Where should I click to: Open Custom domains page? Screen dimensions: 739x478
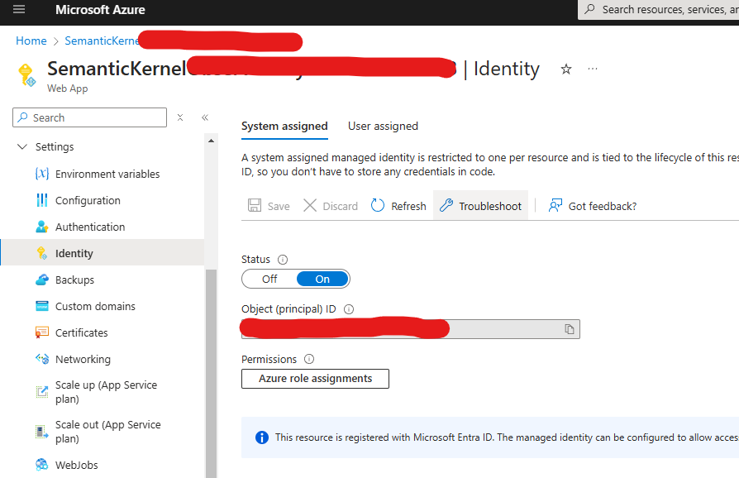pos(95,306)
